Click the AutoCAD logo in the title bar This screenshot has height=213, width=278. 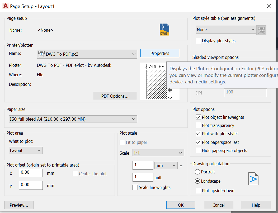coord(6,6)
